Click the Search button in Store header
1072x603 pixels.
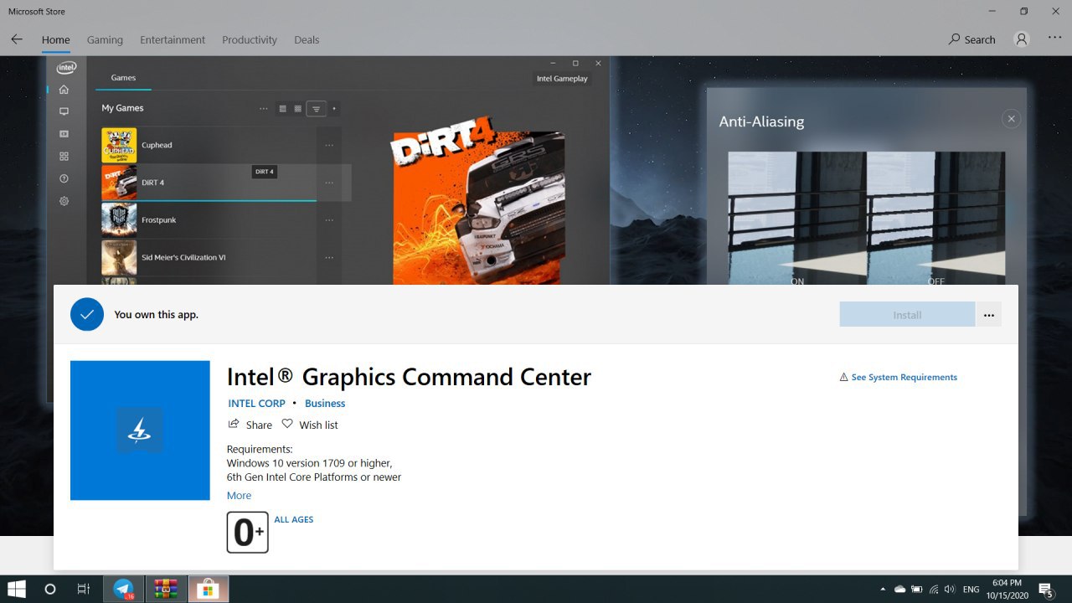click(x=972, y=39)
